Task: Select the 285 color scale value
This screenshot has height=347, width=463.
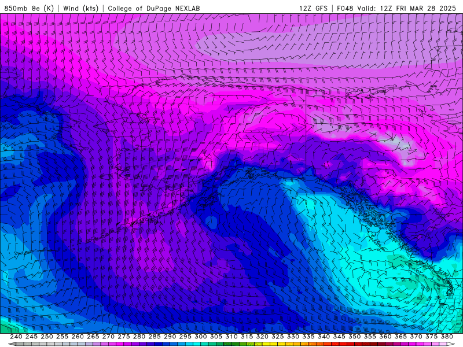Action: 155,337
